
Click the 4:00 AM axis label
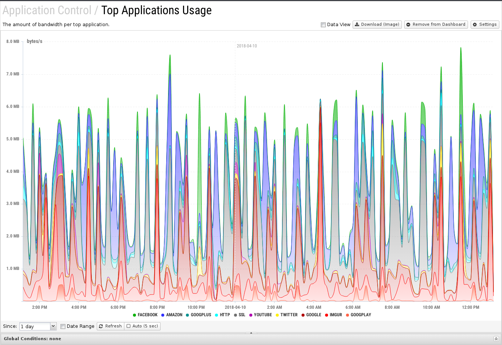pyautogui.click(x=313, y=307)
